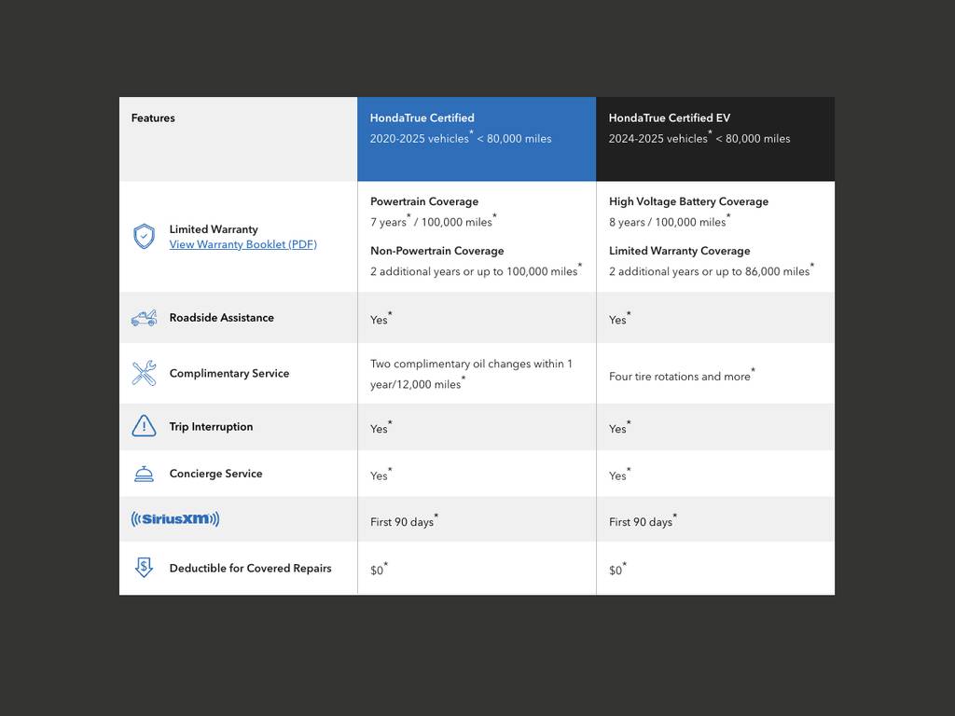Click the Powertrain Coverage heading

(424, 201)
